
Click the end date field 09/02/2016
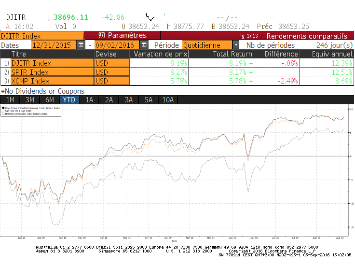[x=117, y=45]
